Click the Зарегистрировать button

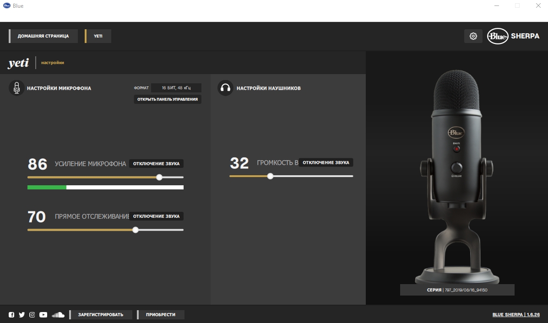point(101,315)
